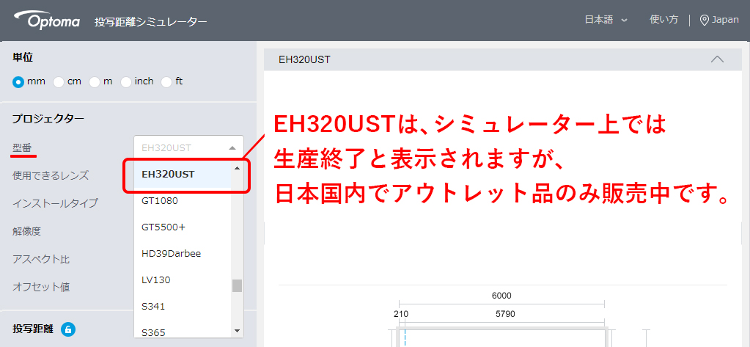Choose EH320UST in the model list
Screen dimensions: 750x347
183,175
